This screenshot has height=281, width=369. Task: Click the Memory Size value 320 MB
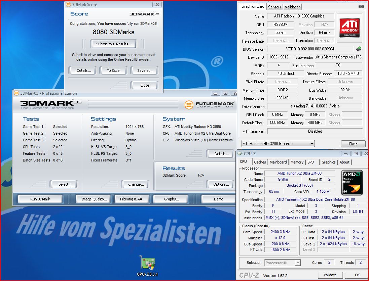(283, 98)
